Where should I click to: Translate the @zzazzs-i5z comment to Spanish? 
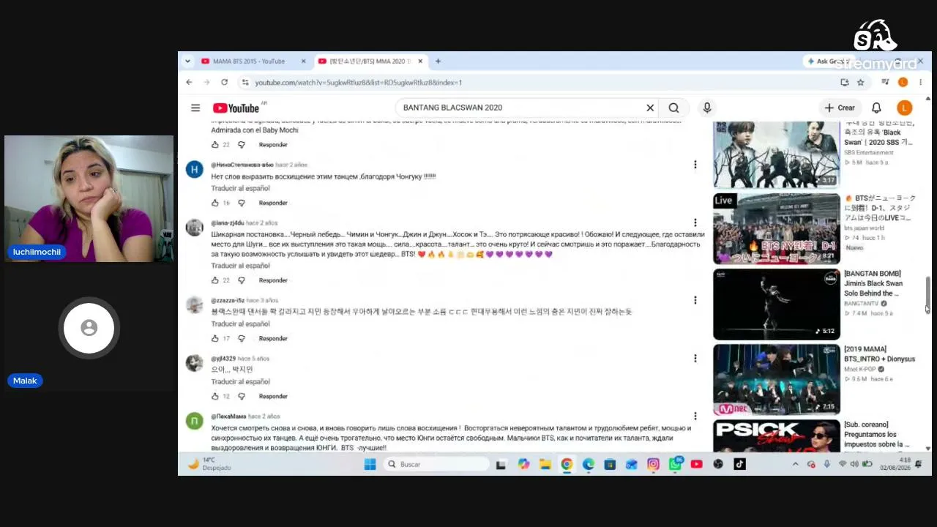click(240, 324)
